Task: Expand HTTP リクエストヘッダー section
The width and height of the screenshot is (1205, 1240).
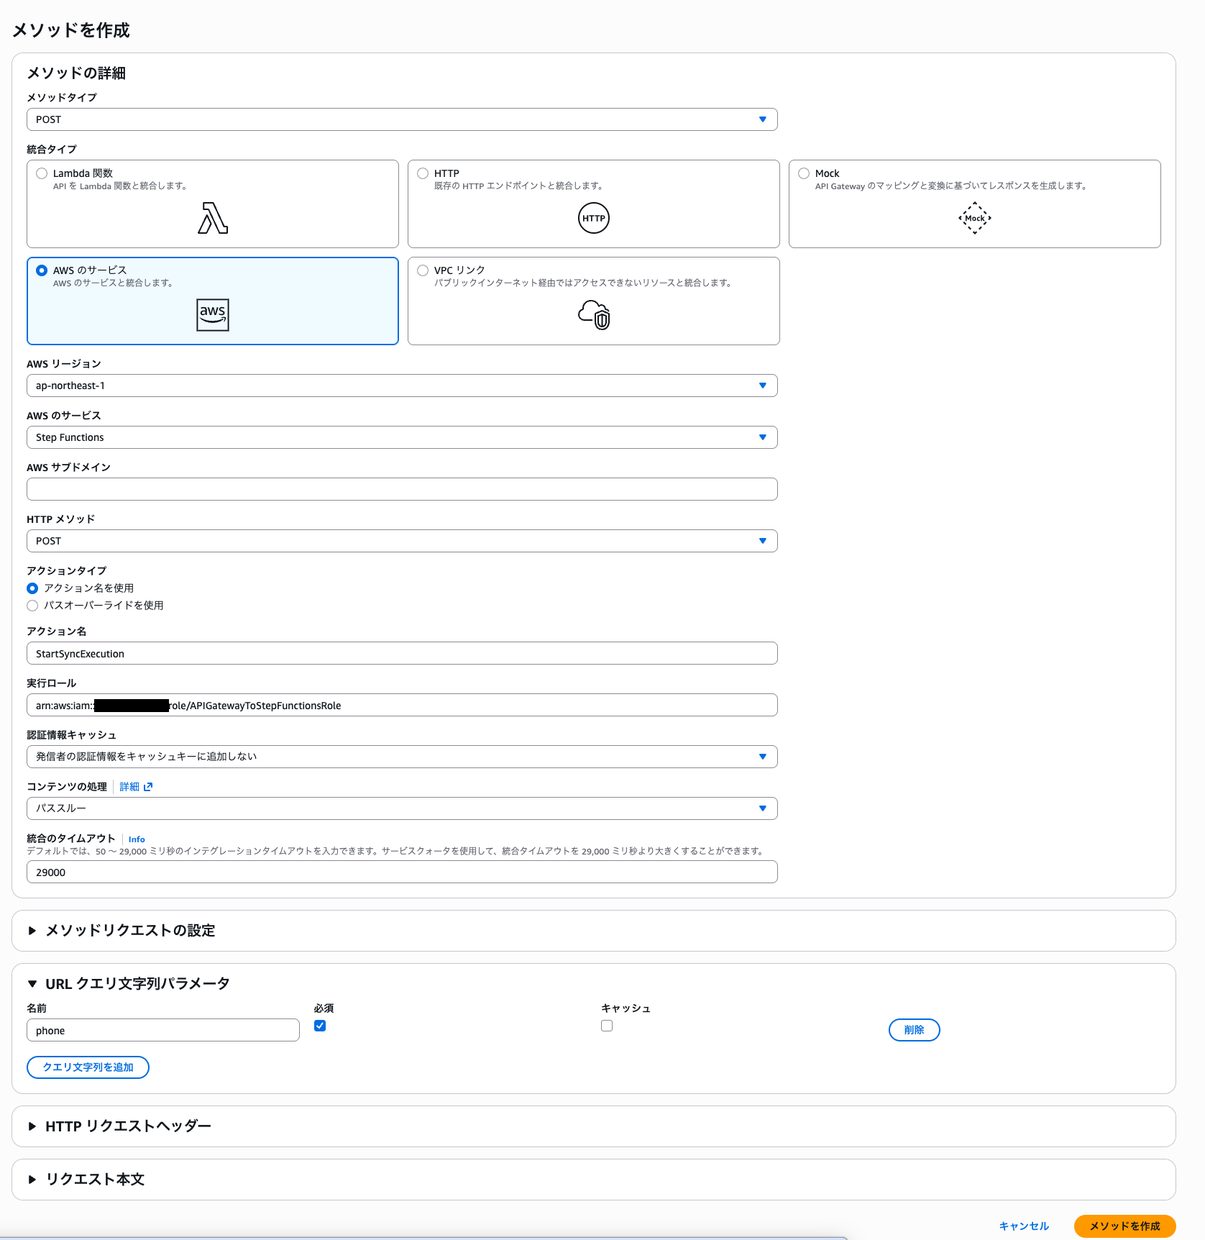Action: point(127,1126)
